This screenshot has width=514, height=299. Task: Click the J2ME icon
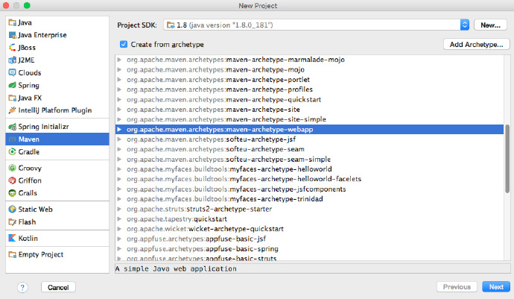pyautogui.click(x=13, y=60)
